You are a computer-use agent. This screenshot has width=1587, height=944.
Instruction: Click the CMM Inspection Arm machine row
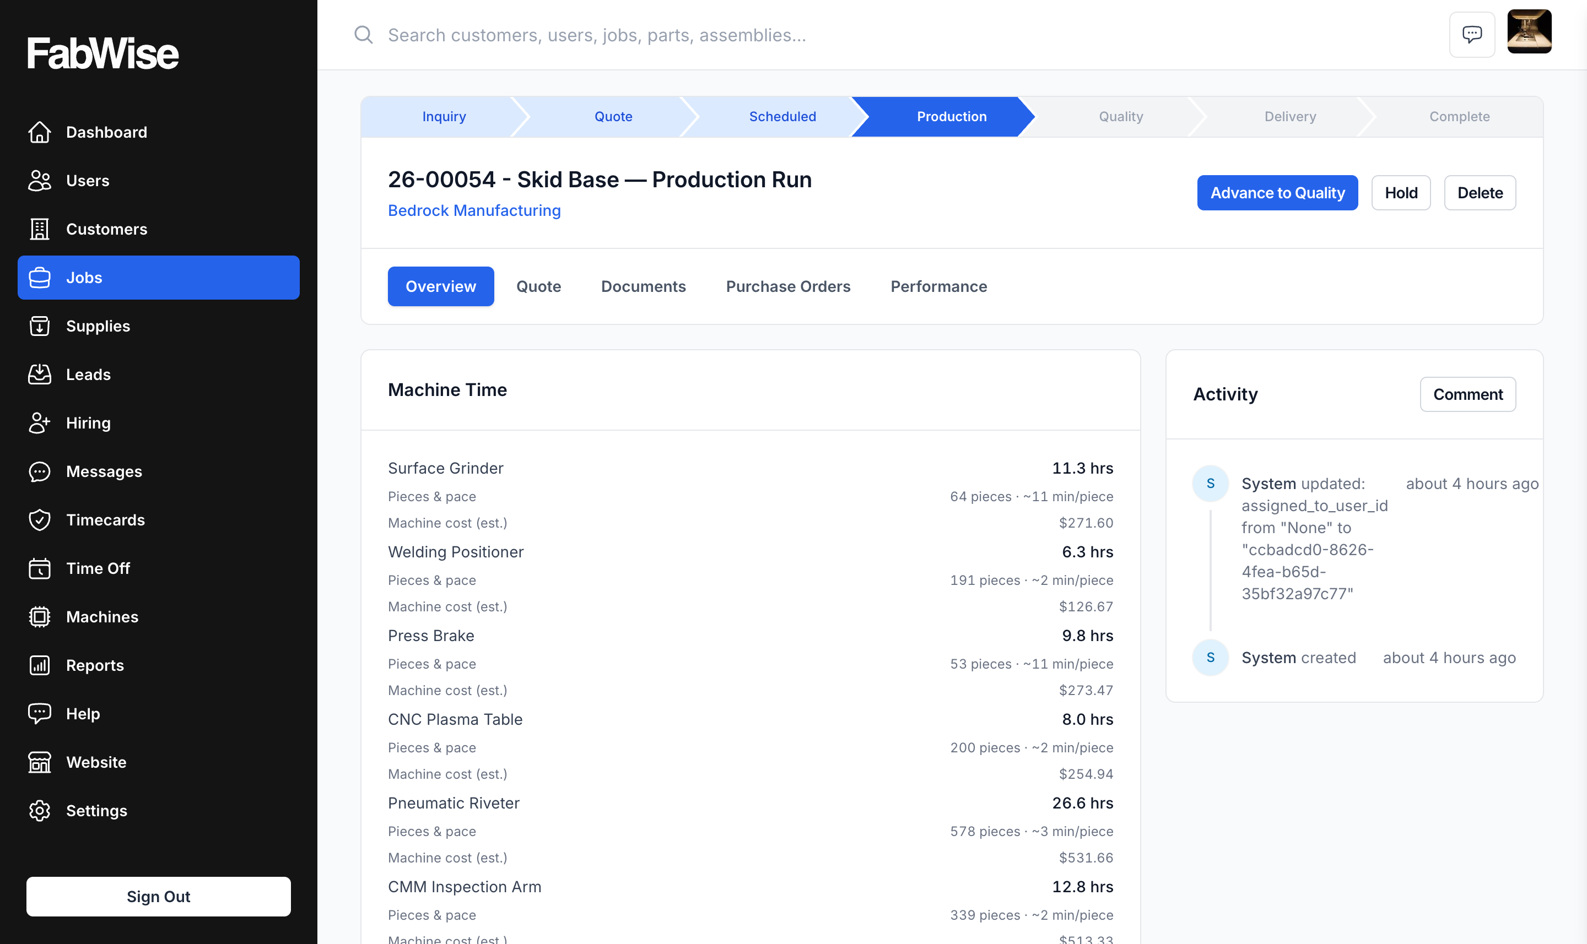point(750,887)
